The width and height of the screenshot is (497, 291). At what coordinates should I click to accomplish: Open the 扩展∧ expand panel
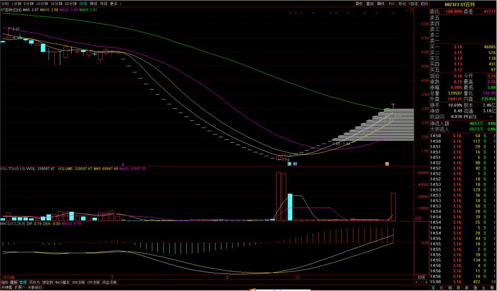pos(20,287)
